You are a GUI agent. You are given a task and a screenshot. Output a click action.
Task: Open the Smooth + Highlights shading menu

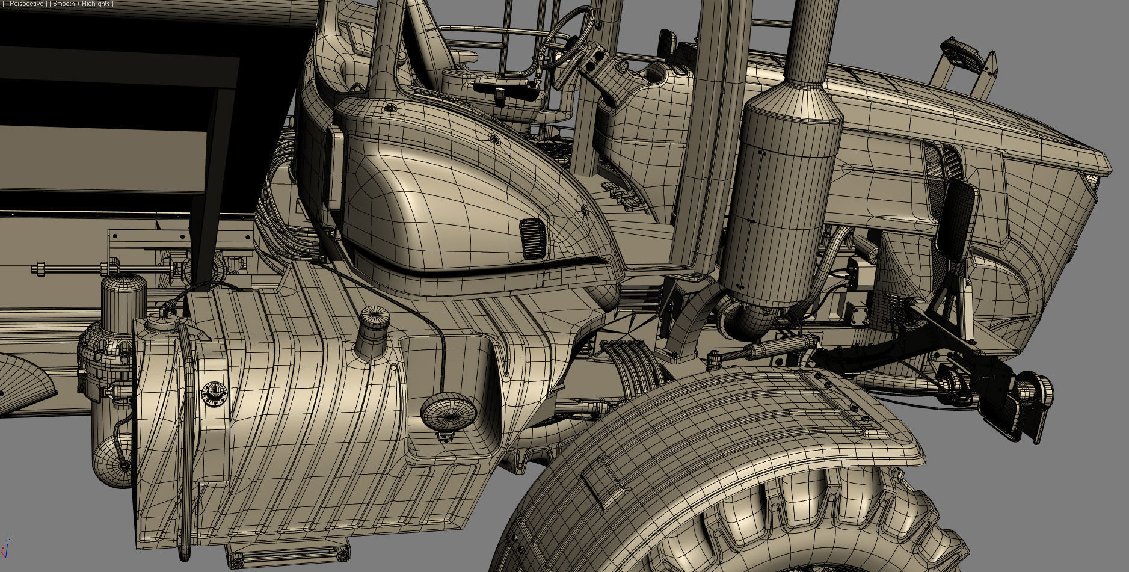pyautogui.click(x=81, y=4)
